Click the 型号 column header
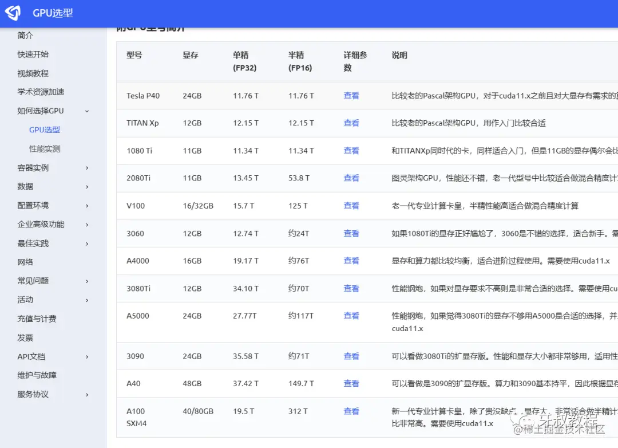The image size is (618, 448). coord(134,55)
